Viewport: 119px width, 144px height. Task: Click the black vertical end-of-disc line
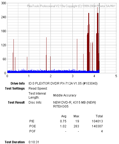(99, 38)
